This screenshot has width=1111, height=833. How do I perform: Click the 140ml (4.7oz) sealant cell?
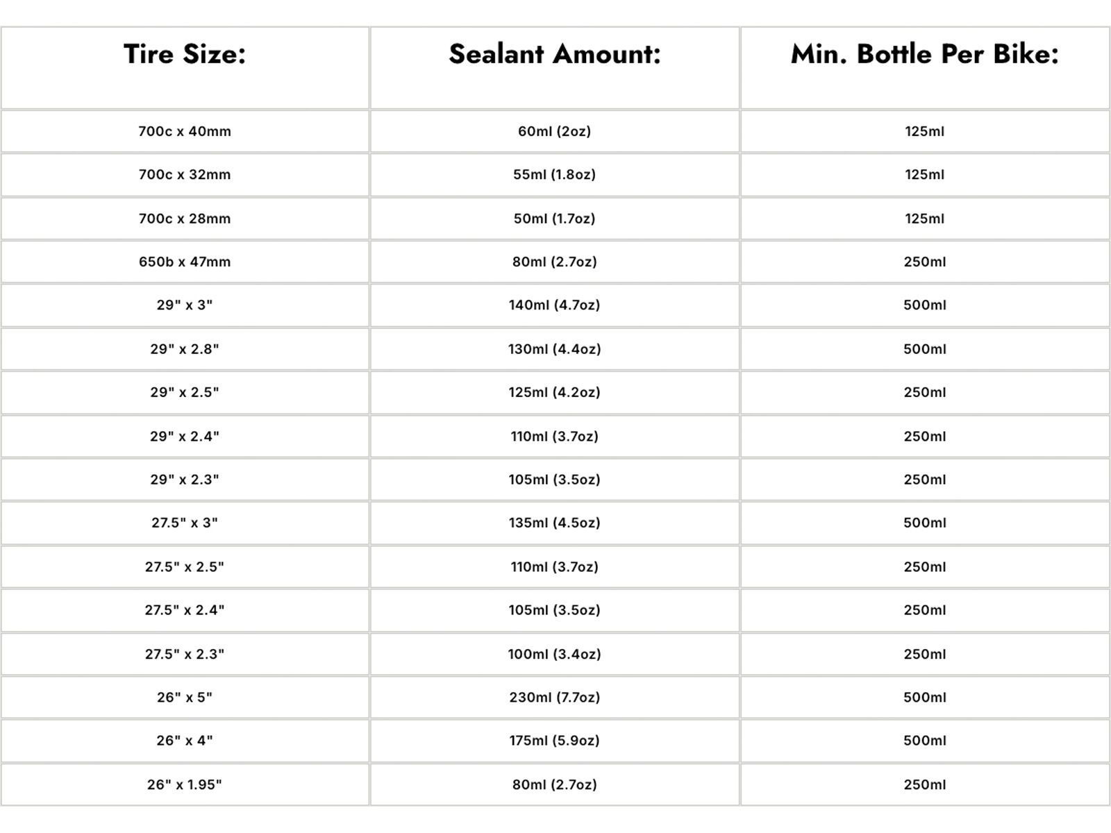554,305
